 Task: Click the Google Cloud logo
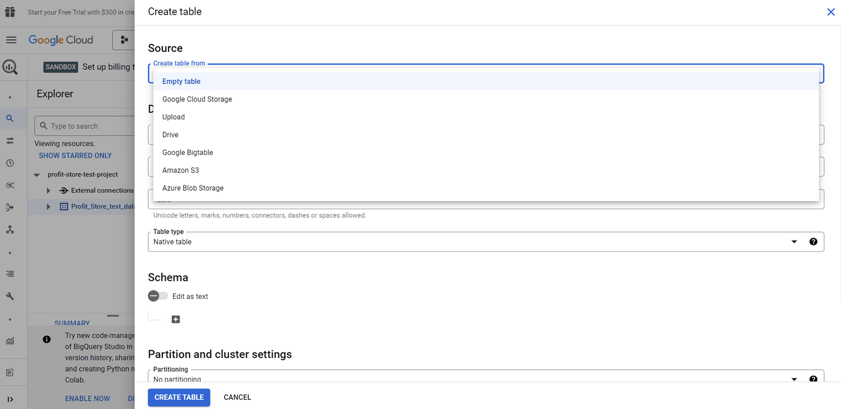[x=61, y=40]
